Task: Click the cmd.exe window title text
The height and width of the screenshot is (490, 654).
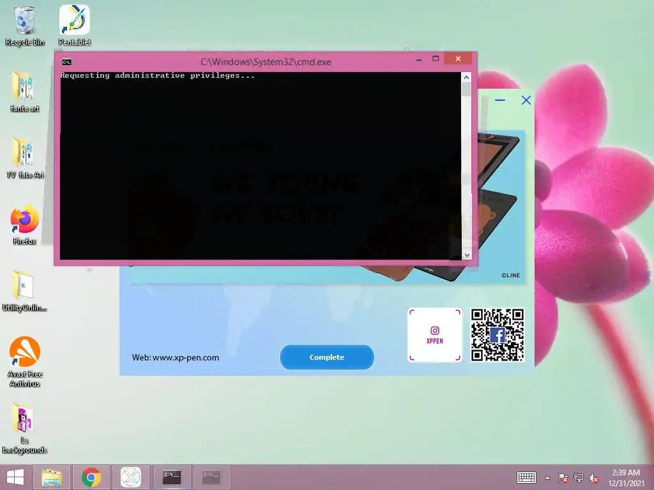Action: [266, 62]
